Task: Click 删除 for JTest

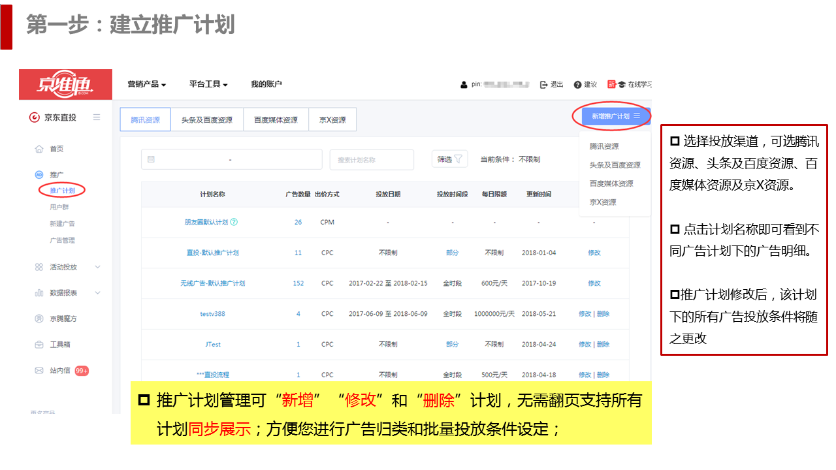Action: (x=603, y=345)
